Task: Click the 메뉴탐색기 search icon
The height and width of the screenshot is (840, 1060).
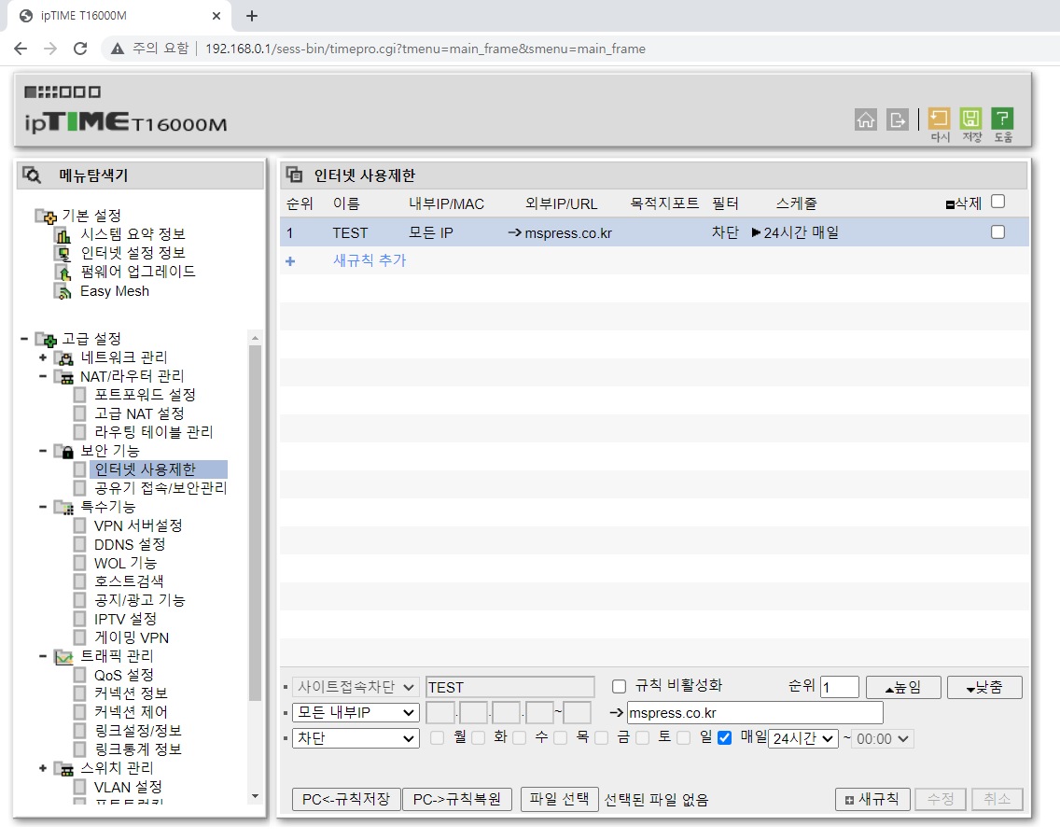Action: click(x=32, y=175)
